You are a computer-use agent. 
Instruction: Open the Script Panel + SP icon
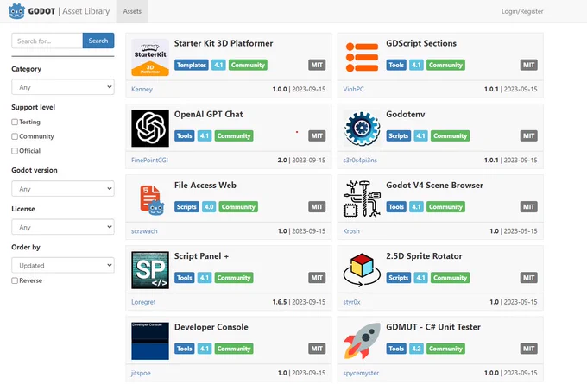(150, 270)
